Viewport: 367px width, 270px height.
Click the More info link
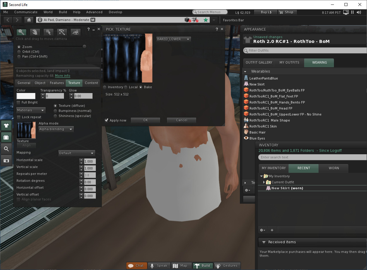coord(63,76)
